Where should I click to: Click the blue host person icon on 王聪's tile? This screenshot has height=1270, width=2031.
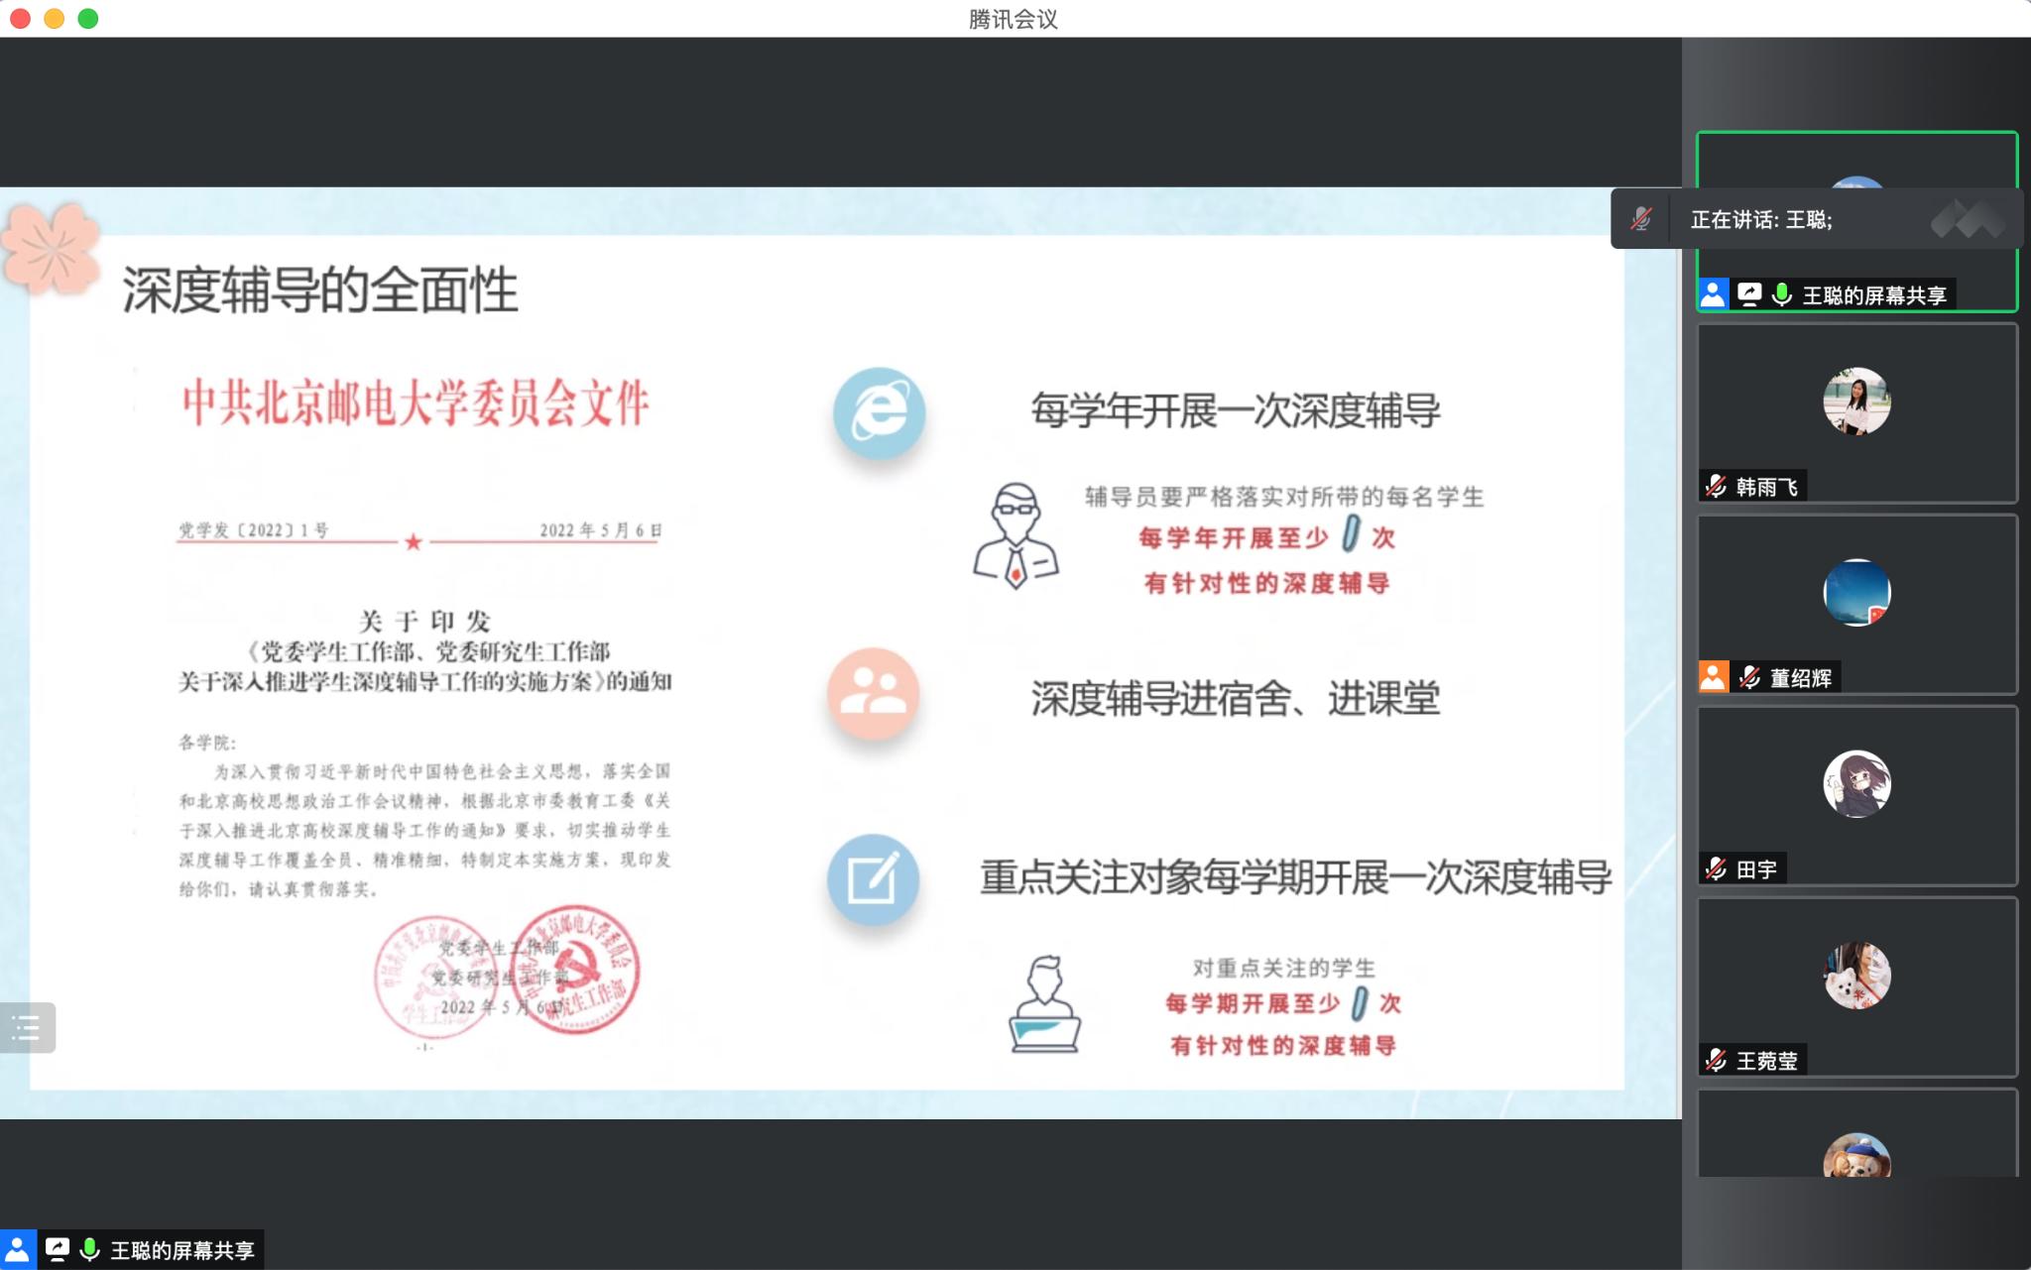tap(1713, 294)
